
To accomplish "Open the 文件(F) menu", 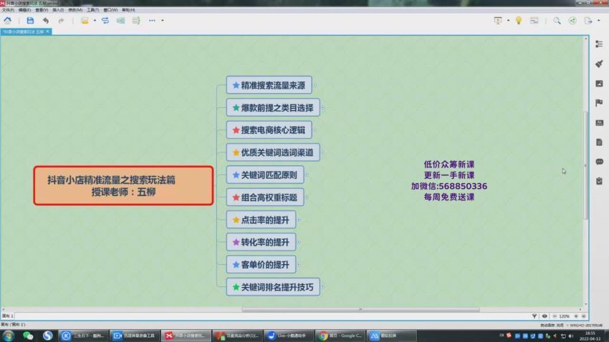I will click(8, 10).
